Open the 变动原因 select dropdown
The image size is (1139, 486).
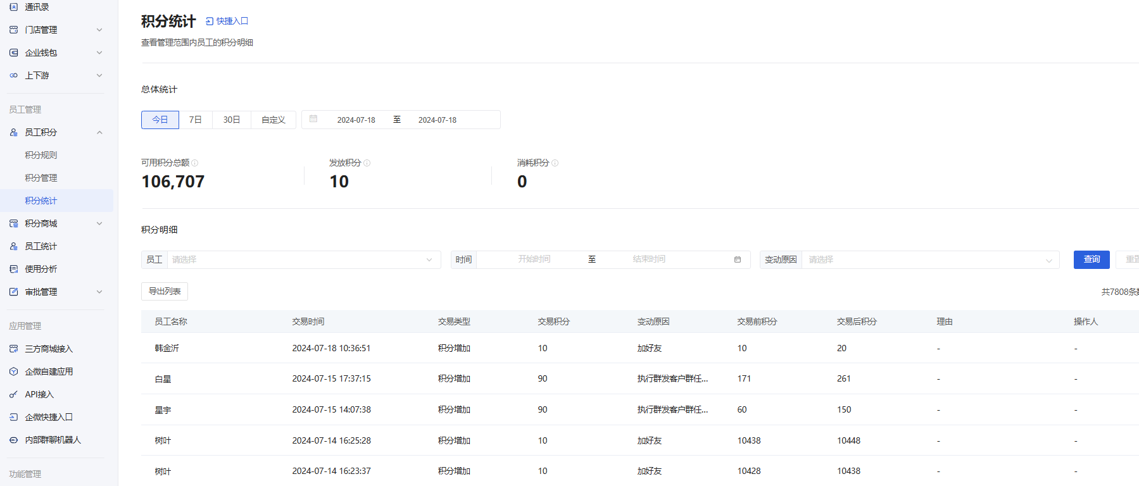(x=930, y=259)
